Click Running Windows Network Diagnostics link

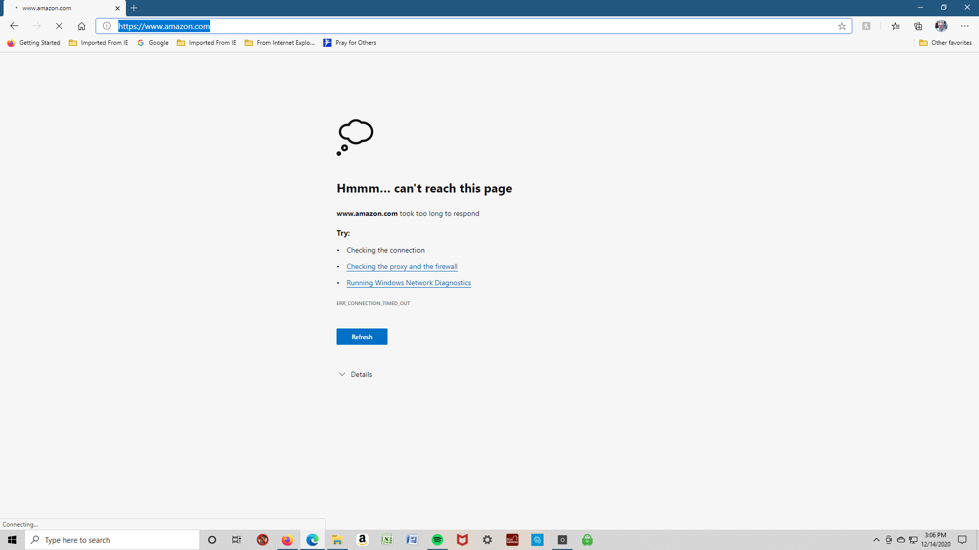408,283
